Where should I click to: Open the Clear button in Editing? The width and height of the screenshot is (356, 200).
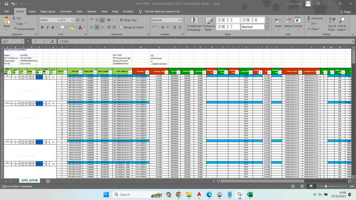pyautogui.click(x=314, y=29)
